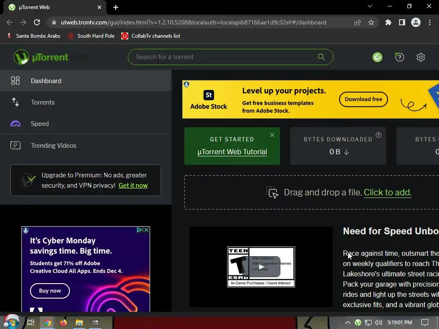439x329 pixels.
Task: Click the Speed gauge icon
Action: click(x=15, y=124)
